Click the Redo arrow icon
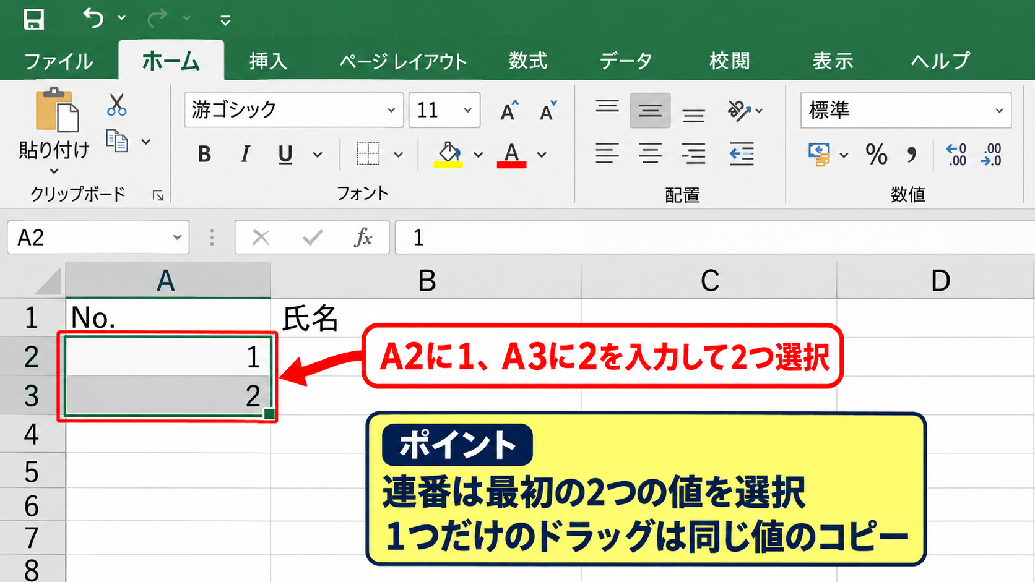This screenshot has height=582, width=1035. tap(157, 18)
